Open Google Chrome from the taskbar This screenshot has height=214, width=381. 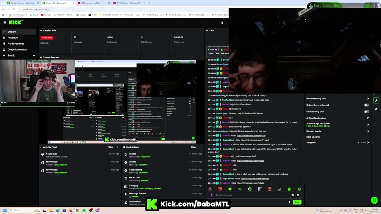(77, 210)
